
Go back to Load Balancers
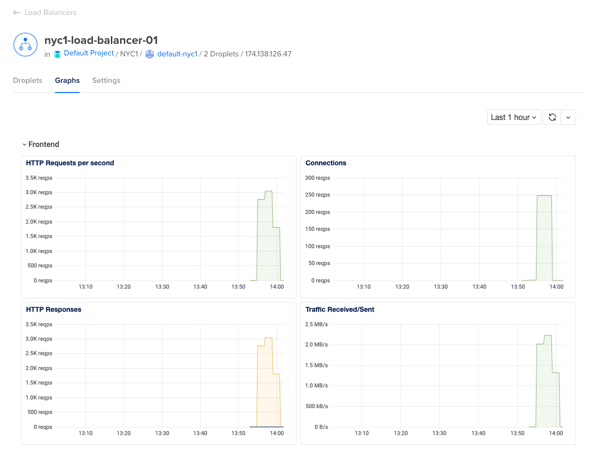(x=51, y=13)
